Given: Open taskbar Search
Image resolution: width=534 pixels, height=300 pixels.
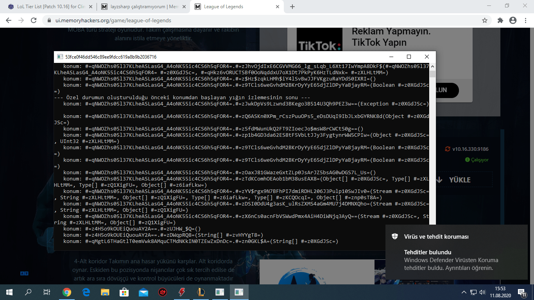Looking at the screenshot, I should [x=28, y=292].
